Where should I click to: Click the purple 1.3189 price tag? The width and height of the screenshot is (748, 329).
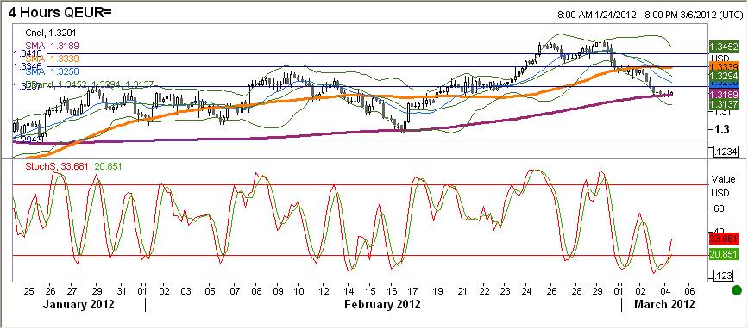click(724, 94)
